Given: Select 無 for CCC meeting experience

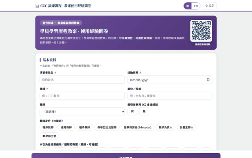Looking at the screenshot, I should tap(144, 111).
